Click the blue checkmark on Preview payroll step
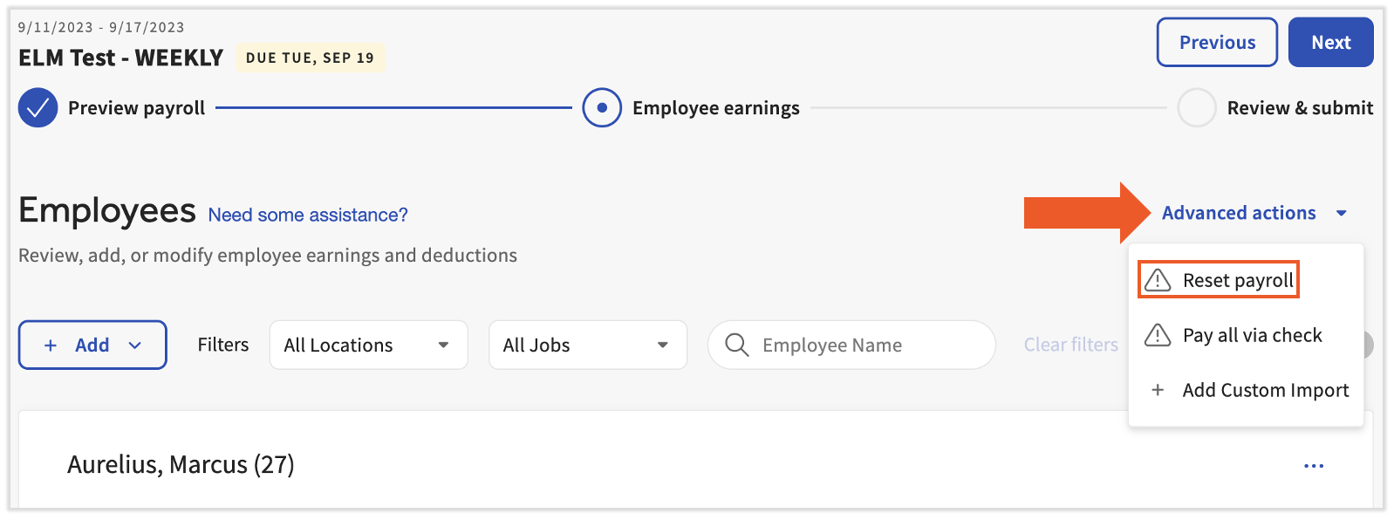 (x=38, y=107)
